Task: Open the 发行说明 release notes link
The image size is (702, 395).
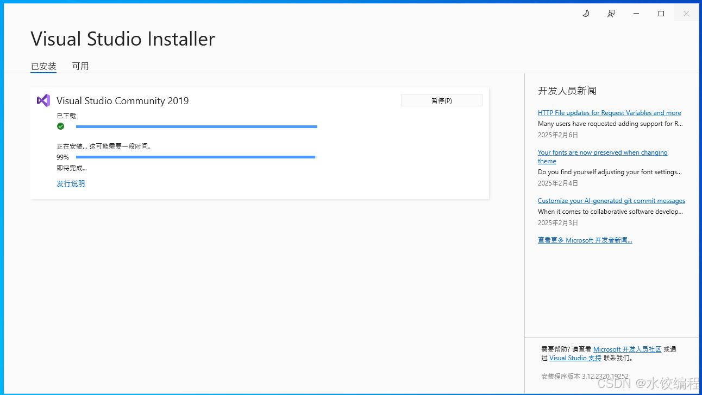Action: pyautogui.click(x=71, y=183)
